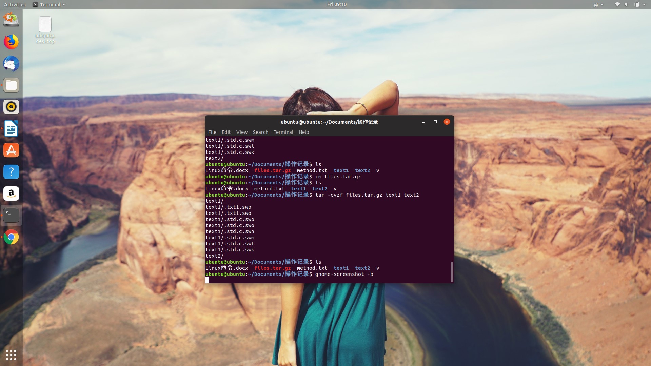Open Help icon in dock

coord(11,172)
